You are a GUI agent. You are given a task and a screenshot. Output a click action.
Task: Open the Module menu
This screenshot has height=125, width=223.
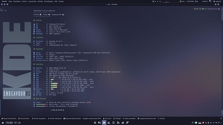pyautogui.click(x=40, y=1)
